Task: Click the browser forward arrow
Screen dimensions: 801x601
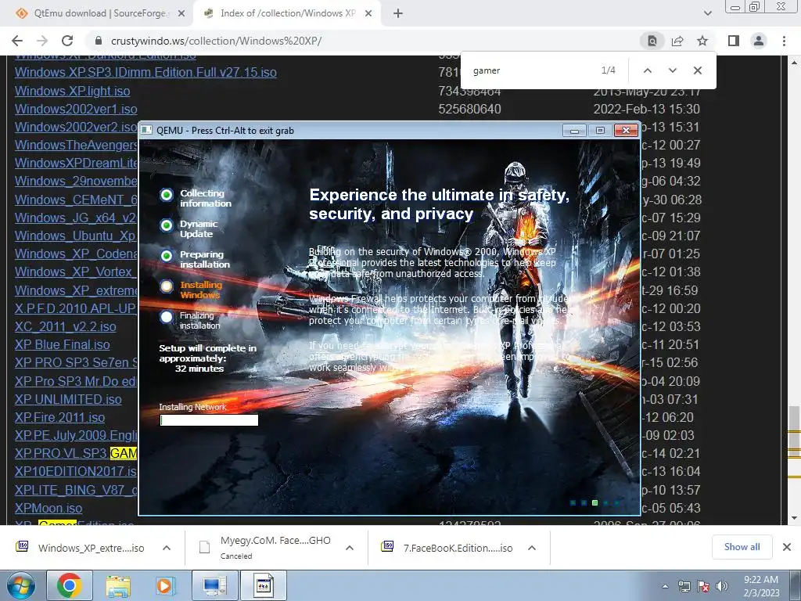Action: pyautogui.click(x=42, y=41)
